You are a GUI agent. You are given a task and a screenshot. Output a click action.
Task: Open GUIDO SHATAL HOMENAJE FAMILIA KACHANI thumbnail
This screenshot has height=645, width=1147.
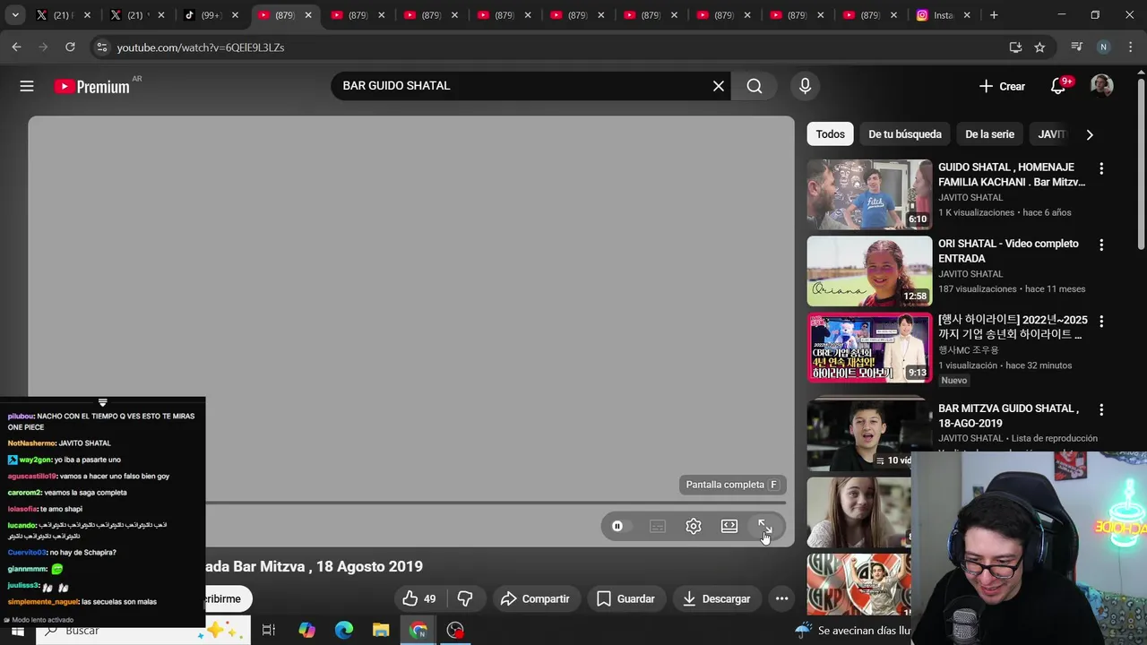869,194
